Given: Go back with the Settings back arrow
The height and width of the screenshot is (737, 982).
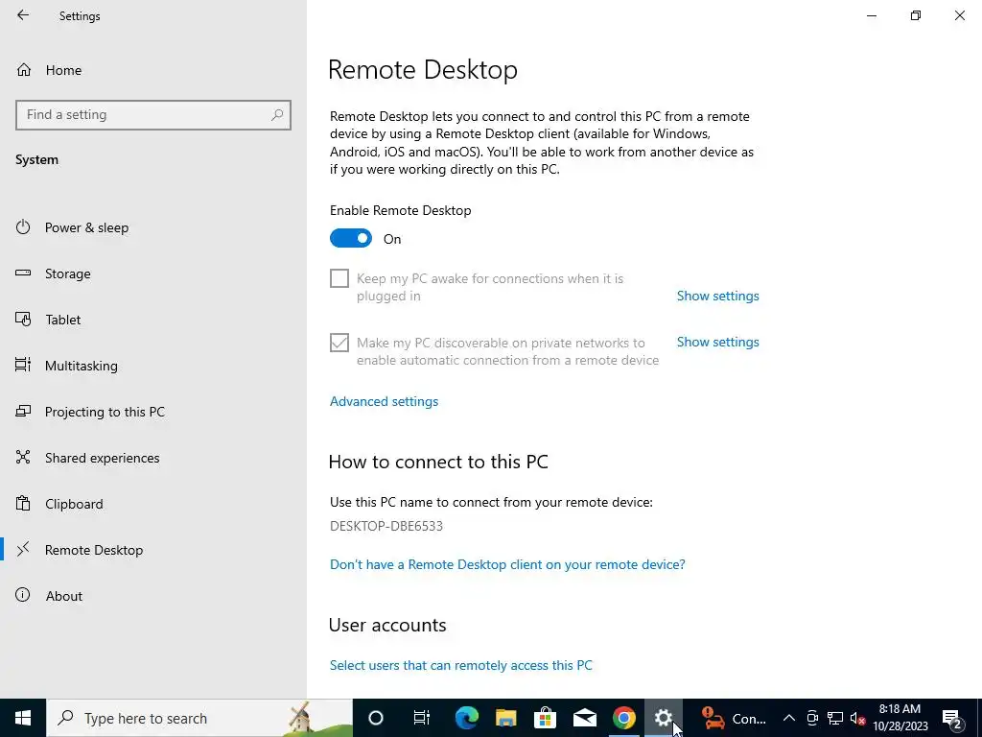Looking at the screenshot, I should pos(23,15).
